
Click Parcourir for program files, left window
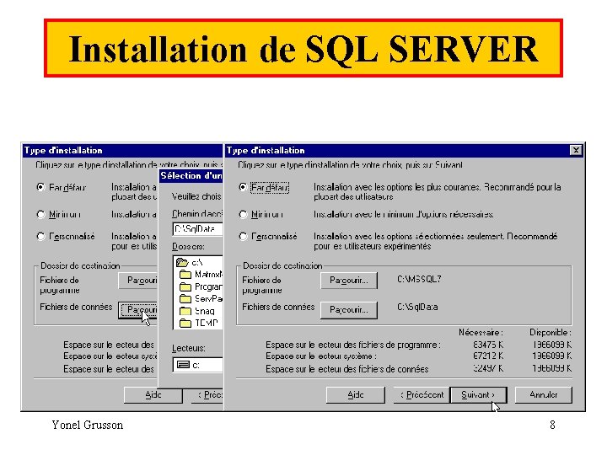click(x=138, y=281)
